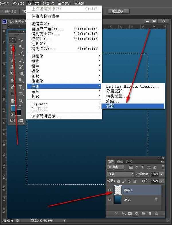Image resolution: width=172 pixels, height=225 pixels.
Task: Hide the 图层 1 layer
Action: 110,190
